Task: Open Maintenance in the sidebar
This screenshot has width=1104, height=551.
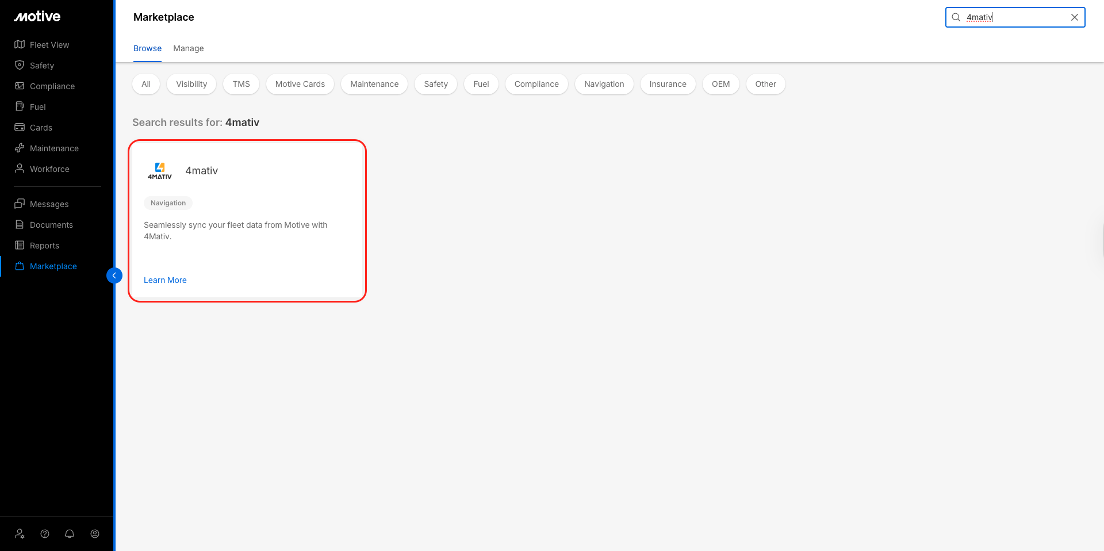Action: coord(54,148)
